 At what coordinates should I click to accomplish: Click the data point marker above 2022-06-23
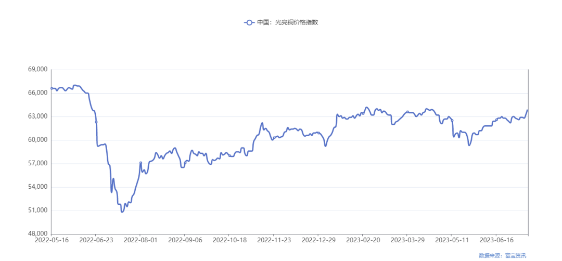(96, 122)
